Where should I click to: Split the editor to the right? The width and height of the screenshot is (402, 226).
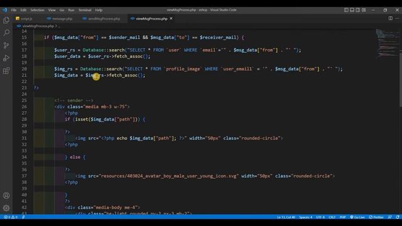[x=390, y=18]
